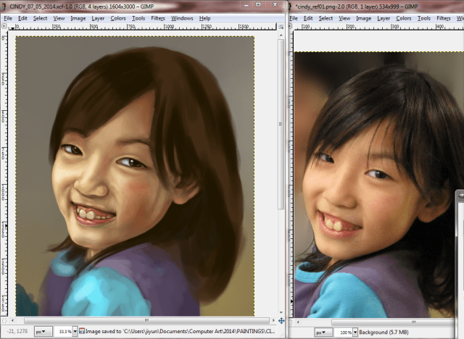This screenshot has width=464, height=339.
Task: Open View menu in CINDY window
Action: 59,18
